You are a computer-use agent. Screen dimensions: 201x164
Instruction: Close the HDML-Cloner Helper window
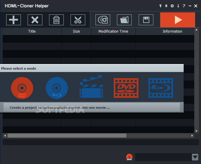tap(196, 6)
